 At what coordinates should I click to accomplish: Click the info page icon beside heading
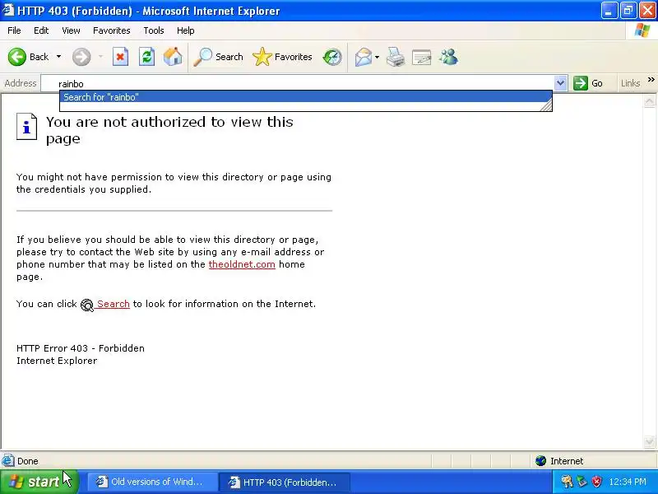click(26, 127)
